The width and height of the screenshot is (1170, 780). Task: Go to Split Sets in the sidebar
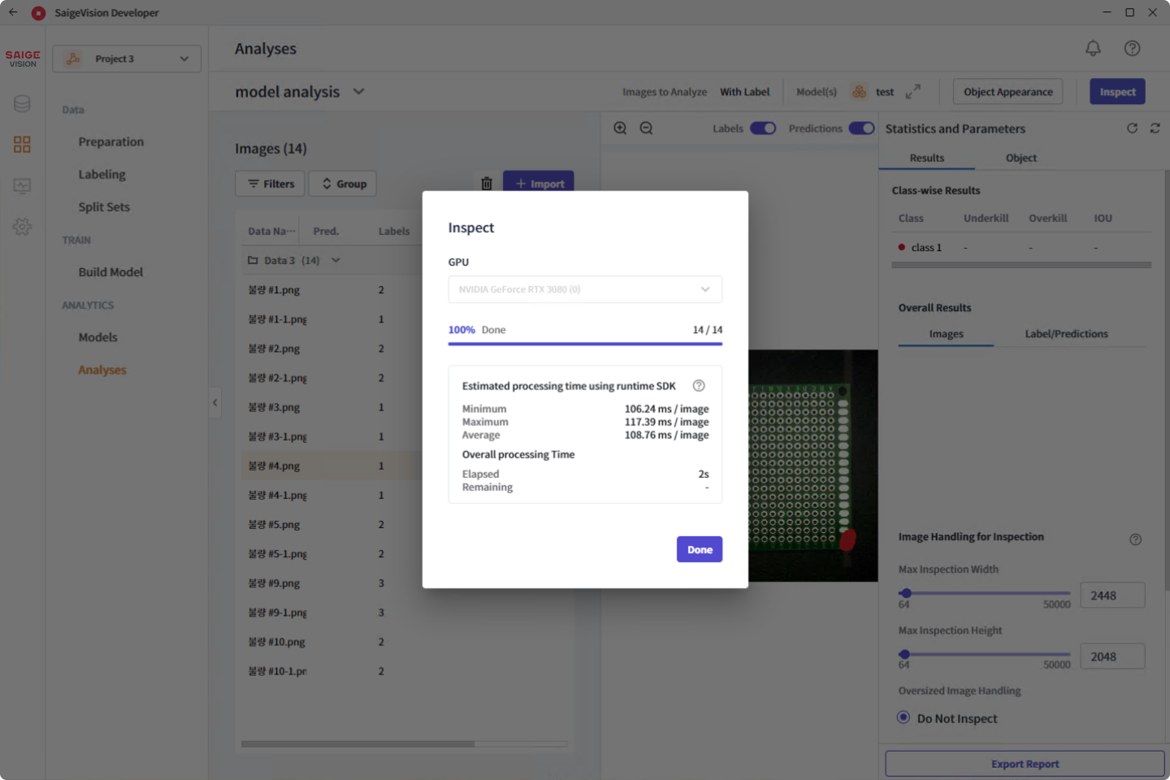click(104, 206)
